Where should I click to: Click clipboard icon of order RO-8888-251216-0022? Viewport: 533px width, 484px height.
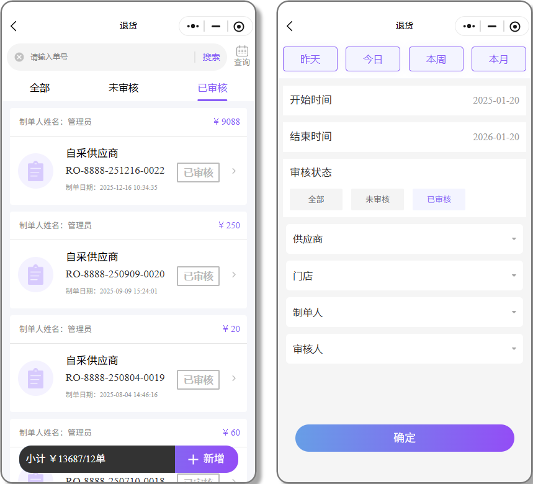point(35,171)
